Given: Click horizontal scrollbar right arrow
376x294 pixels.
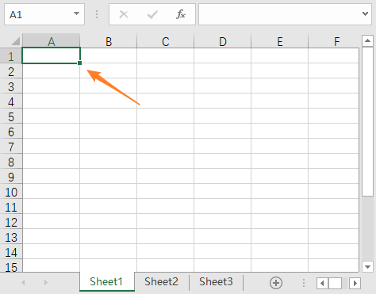Looking at the screenshot, I should pyautogui.click(x=355, y=283).
